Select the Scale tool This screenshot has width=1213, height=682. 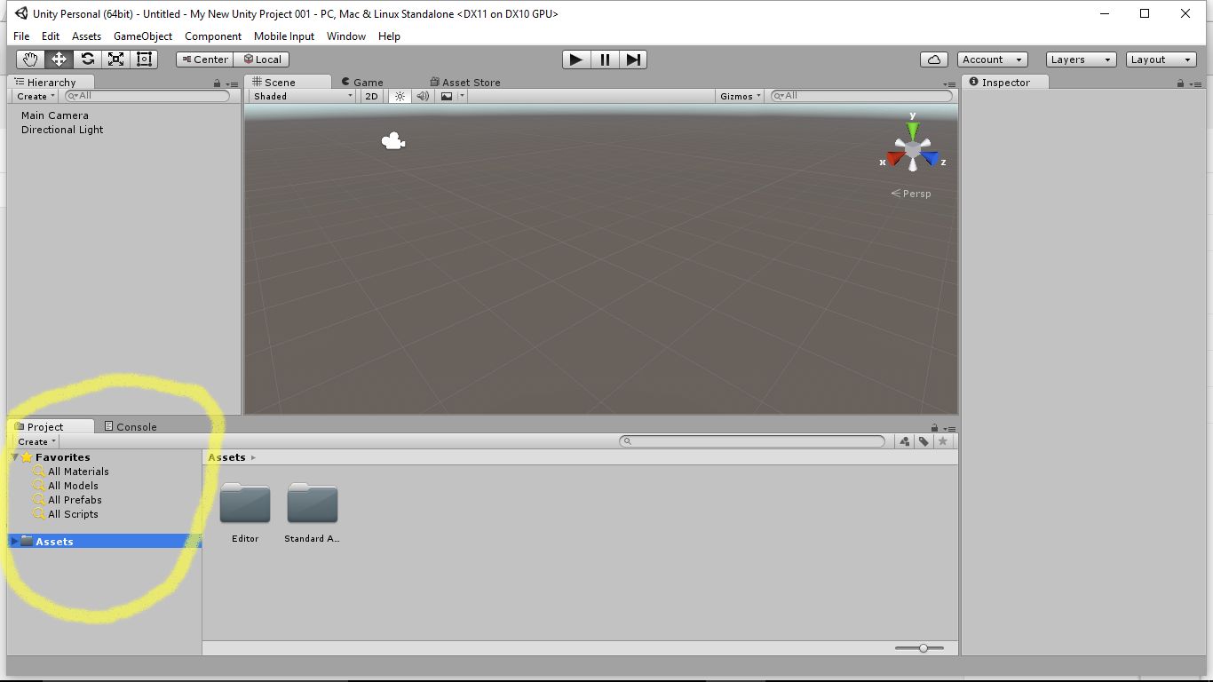pos(115,59)
